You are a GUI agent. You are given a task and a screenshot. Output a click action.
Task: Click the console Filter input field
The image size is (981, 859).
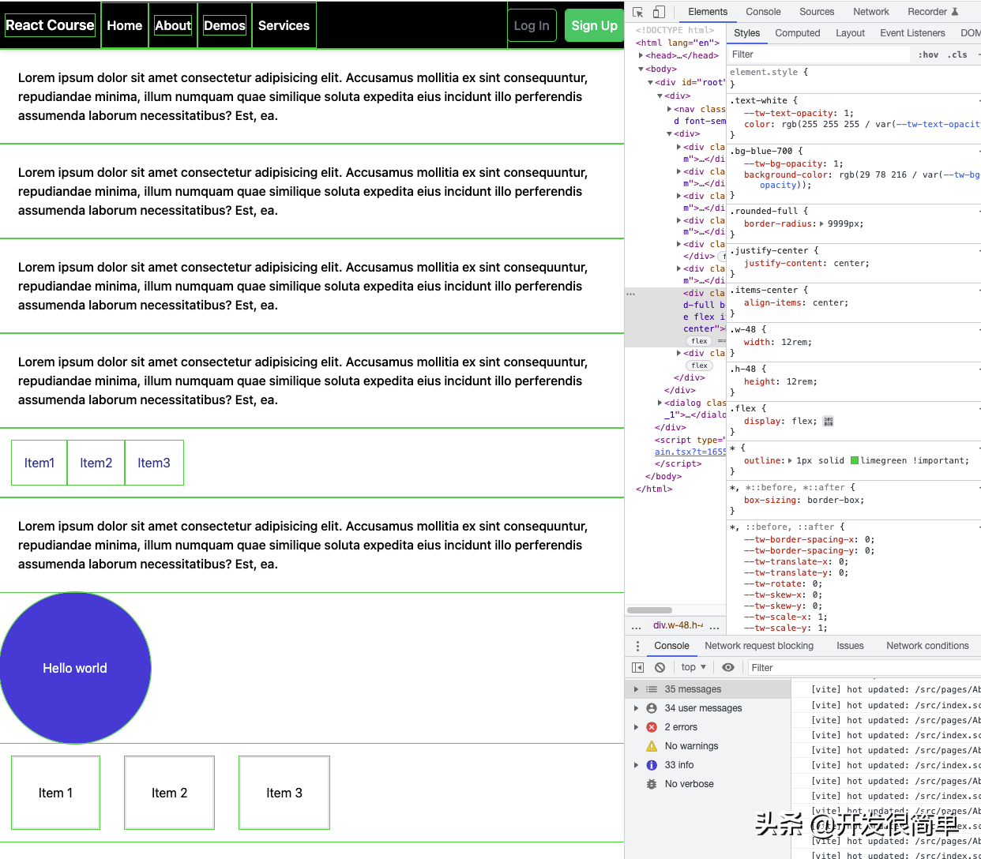864,667
